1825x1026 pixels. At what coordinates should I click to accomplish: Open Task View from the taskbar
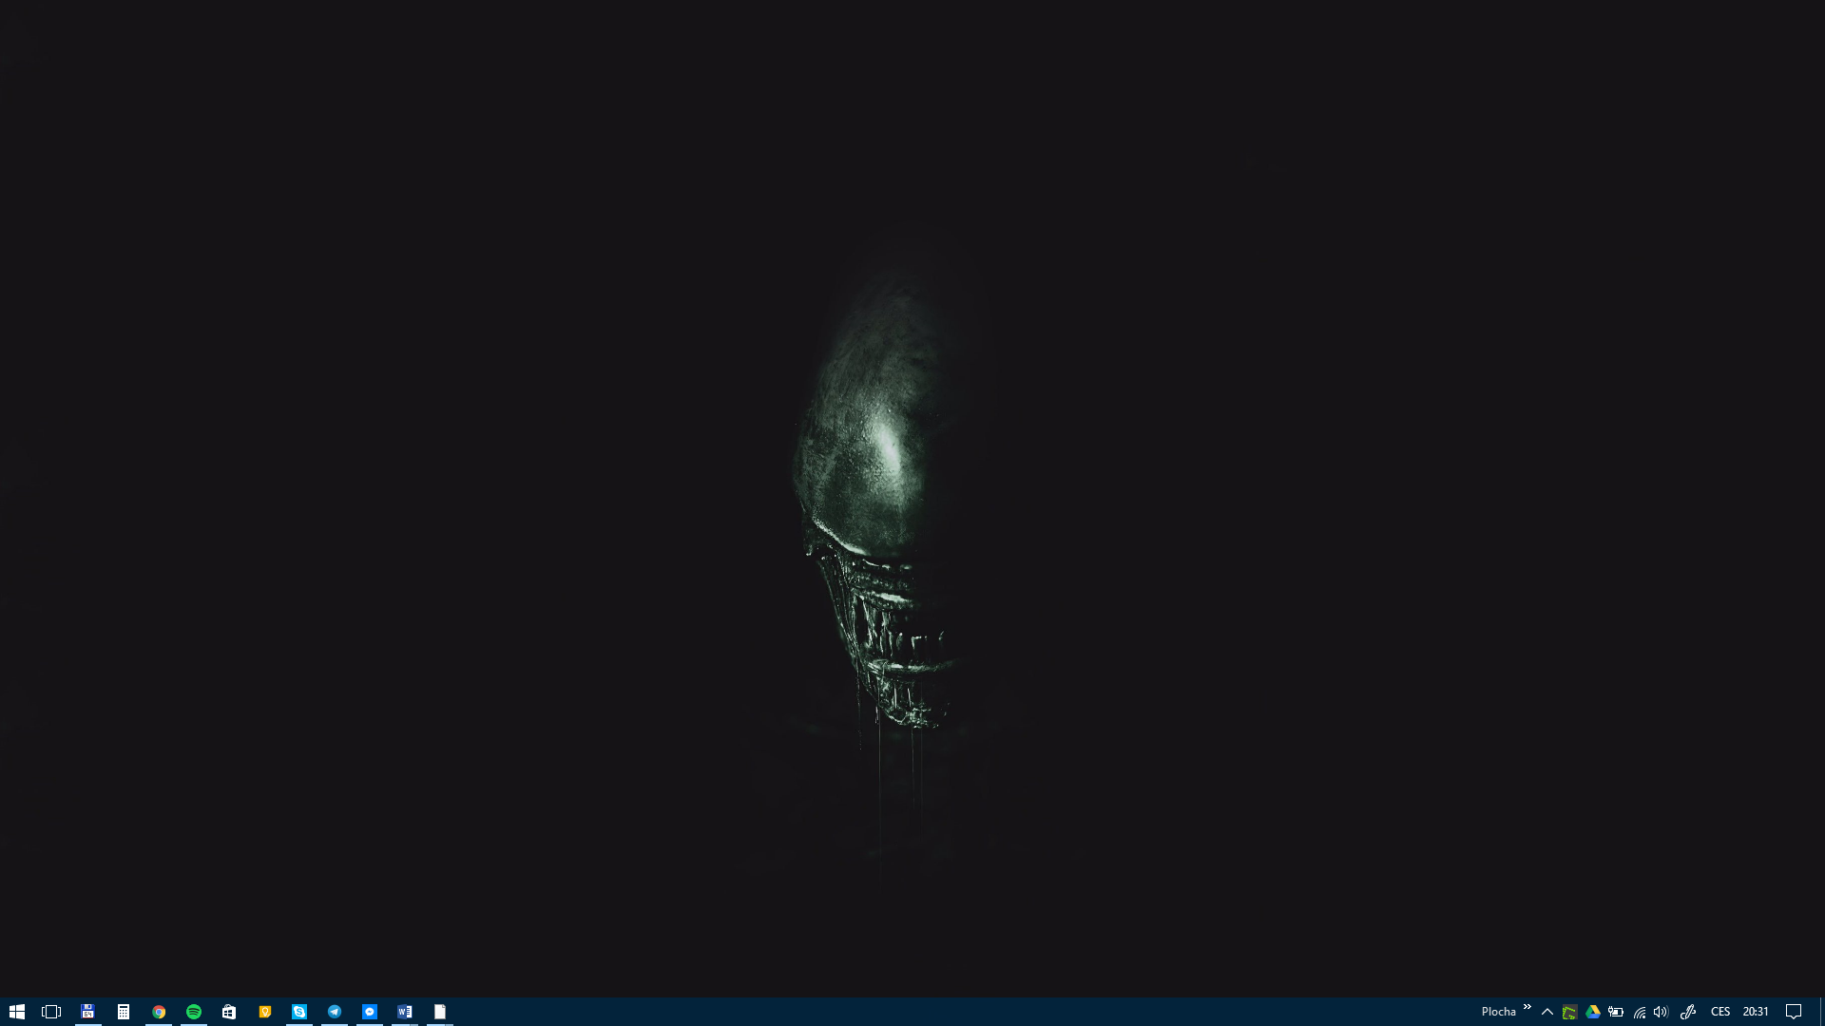(x=51, y=1012)
